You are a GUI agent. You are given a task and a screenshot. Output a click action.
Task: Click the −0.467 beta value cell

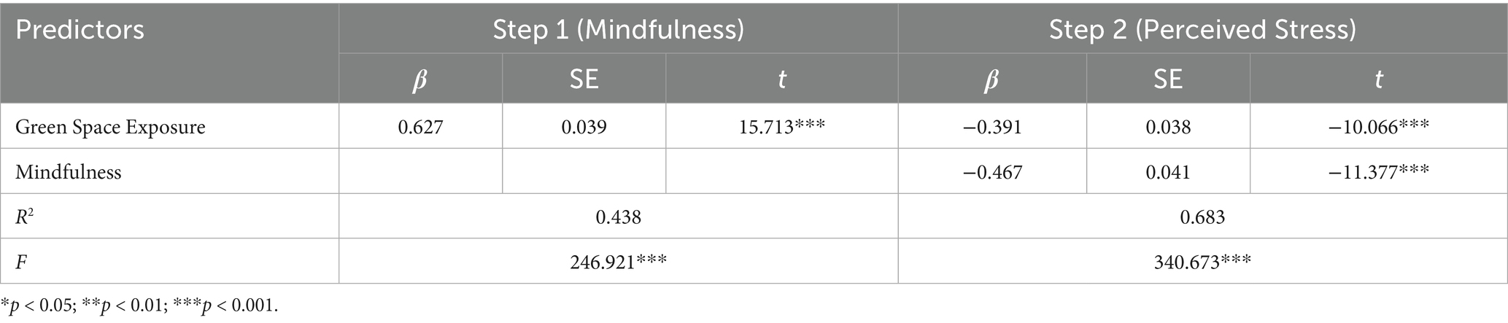(992, 172)
